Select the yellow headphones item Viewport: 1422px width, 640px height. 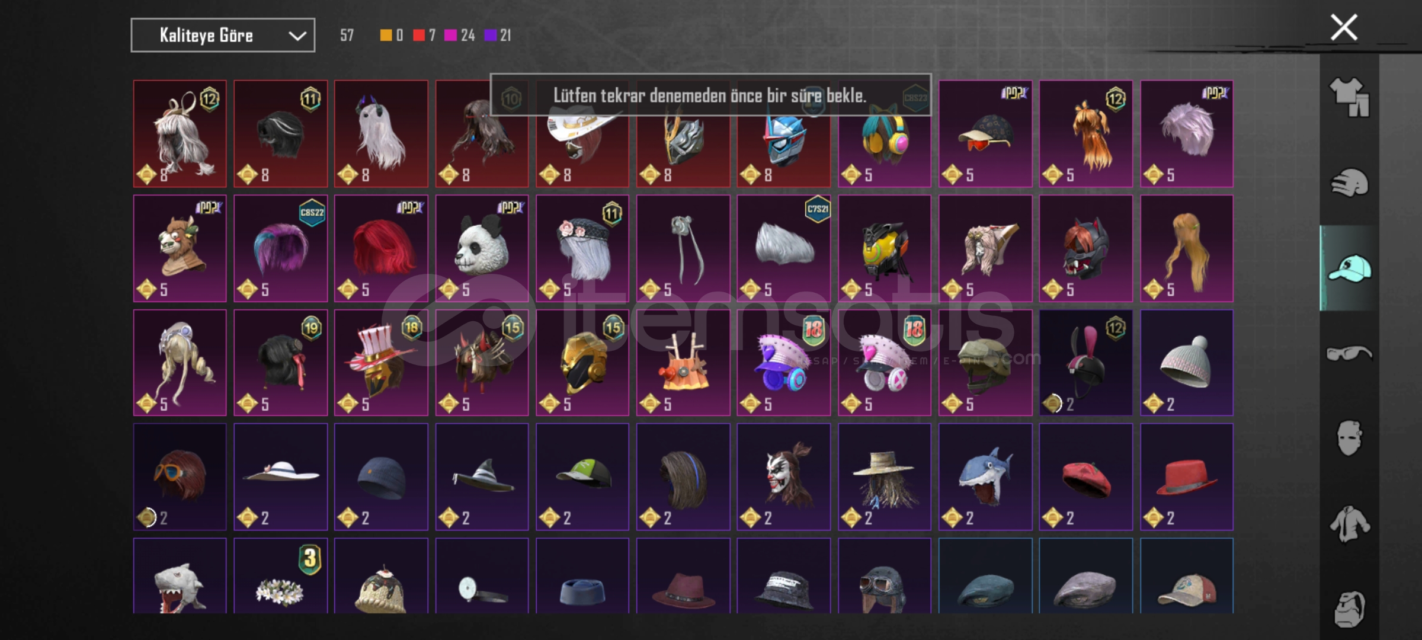coord(885,134)
